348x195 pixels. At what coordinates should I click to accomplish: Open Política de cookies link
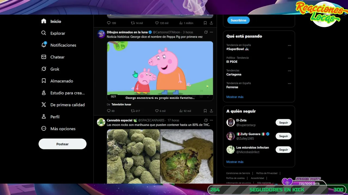pyautogui.click(x=235, y=178)
